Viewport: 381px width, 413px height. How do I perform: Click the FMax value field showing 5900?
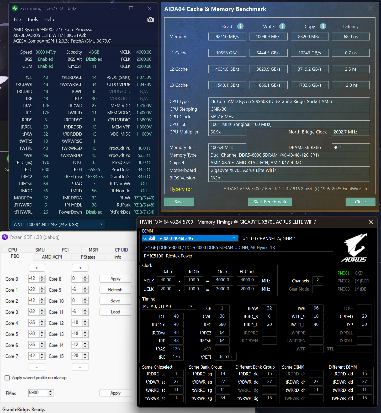click(38, 393)
